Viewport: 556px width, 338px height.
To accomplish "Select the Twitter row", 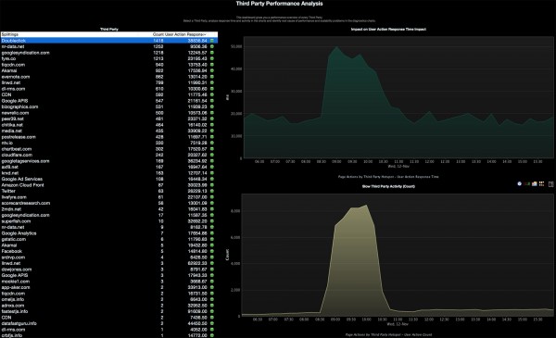I will point(108,192).
